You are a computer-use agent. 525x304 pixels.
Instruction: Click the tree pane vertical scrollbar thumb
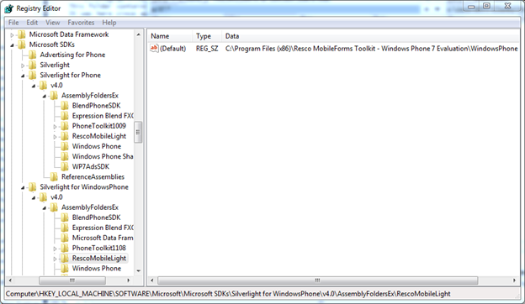pos(138,133)
